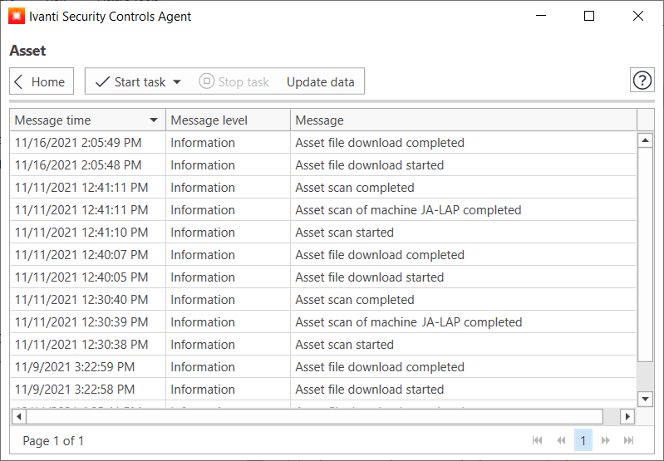Viewport: 664px width, 461px height.
Task: Click Information cell in 2:05:49 PM row
Action: tap(228, 143)
